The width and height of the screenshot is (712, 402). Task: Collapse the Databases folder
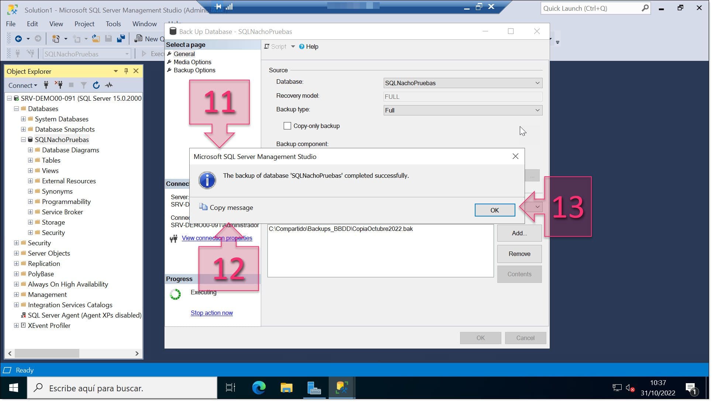click(16, 109)
